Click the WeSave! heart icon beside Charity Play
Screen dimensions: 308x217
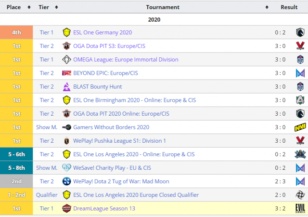click(66, 168)
